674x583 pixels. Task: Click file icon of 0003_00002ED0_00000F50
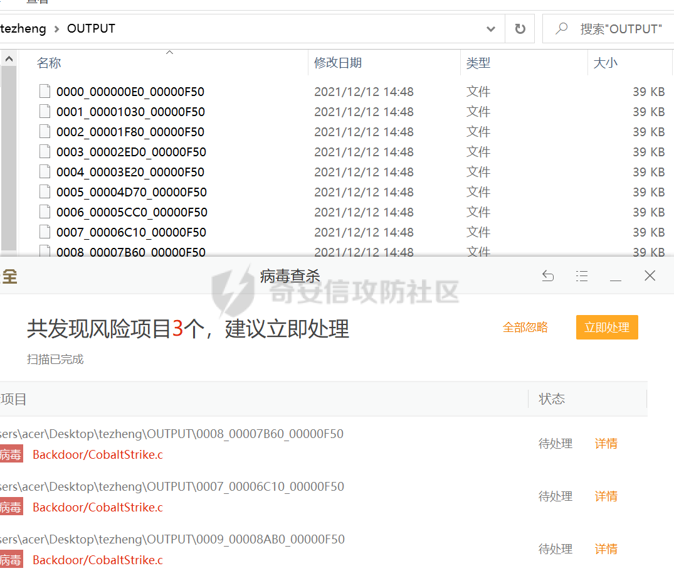45,152
